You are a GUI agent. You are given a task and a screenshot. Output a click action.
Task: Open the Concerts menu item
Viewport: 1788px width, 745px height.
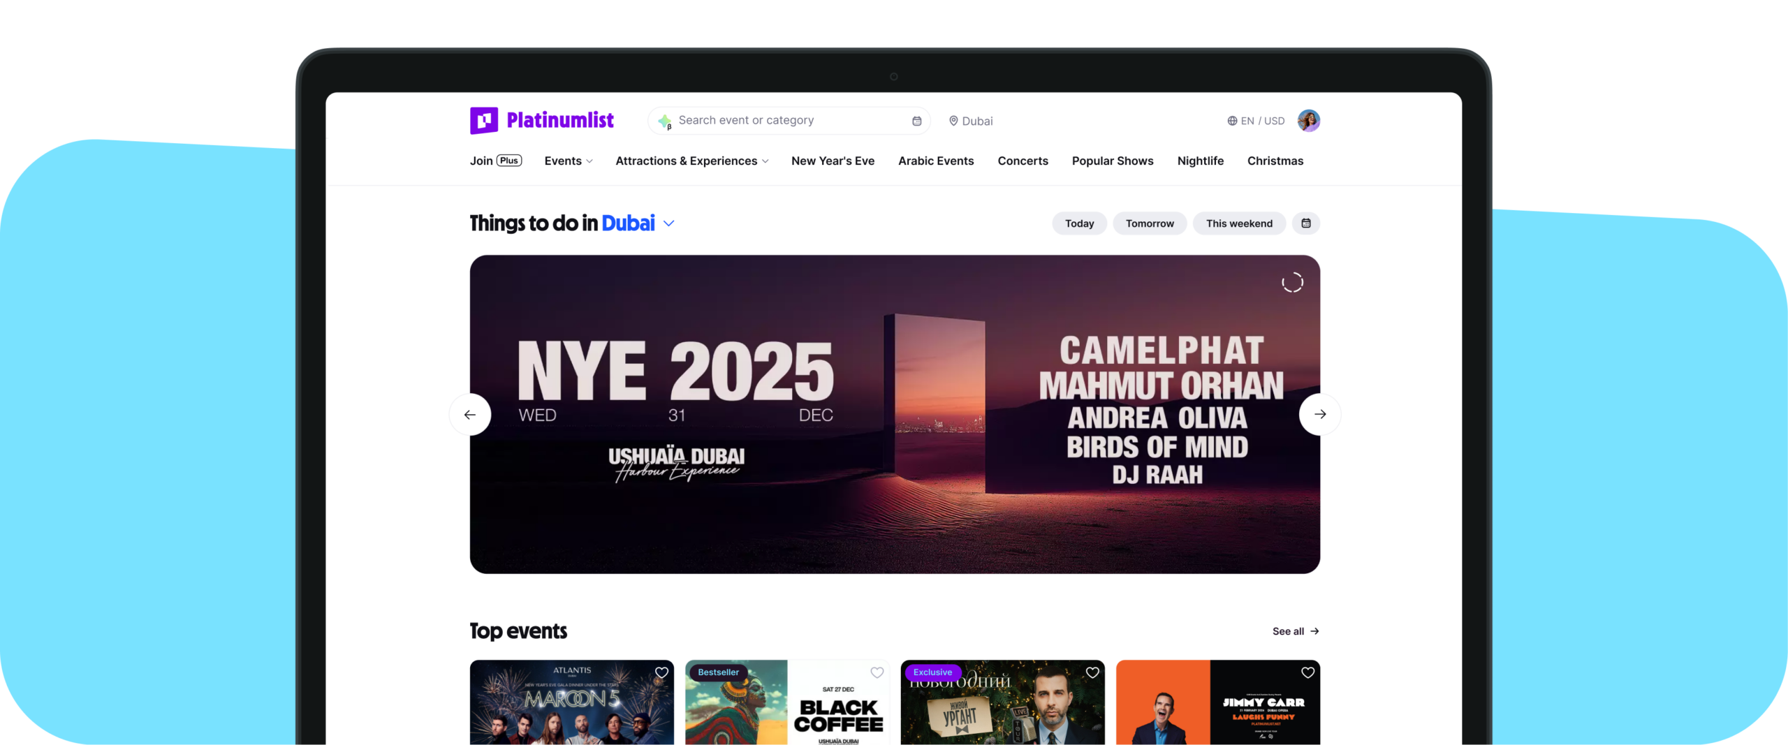click(1023, 161)
